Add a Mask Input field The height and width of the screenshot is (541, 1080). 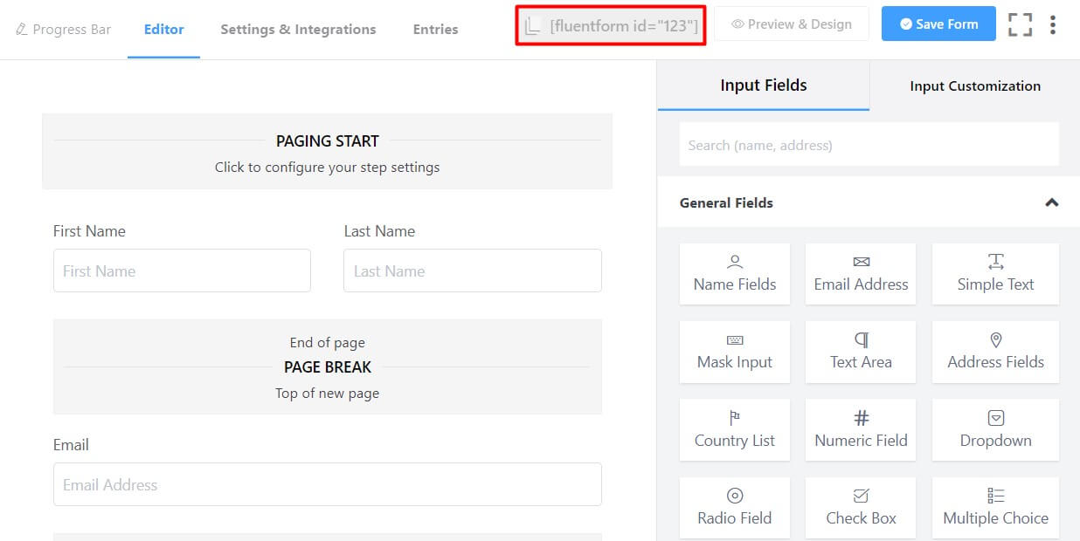click(x=734, y=352)
